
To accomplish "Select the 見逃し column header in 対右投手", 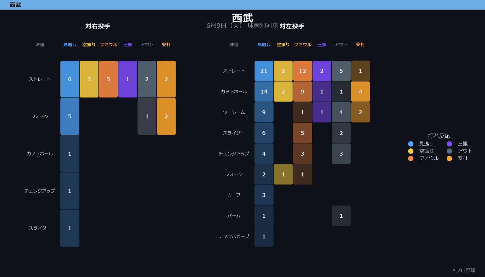I will tap(69, 44).
